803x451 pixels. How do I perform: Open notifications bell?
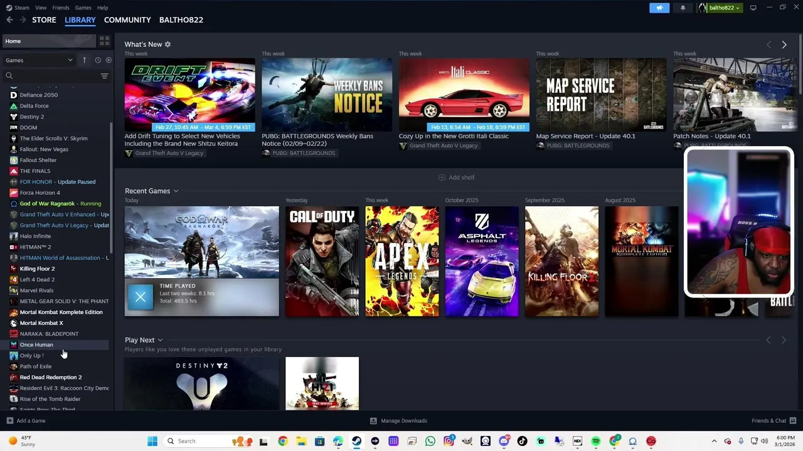click(x=683, y=8)
